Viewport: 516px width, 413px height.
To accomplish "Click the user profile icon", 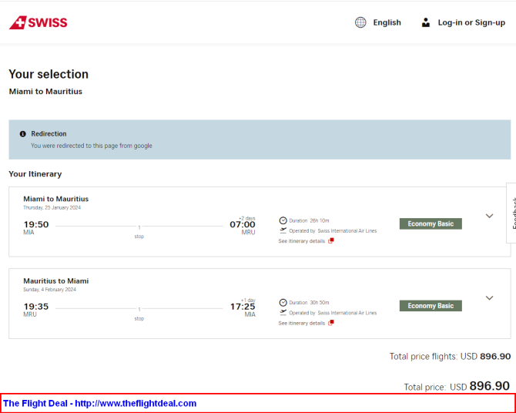I will 425,22.
